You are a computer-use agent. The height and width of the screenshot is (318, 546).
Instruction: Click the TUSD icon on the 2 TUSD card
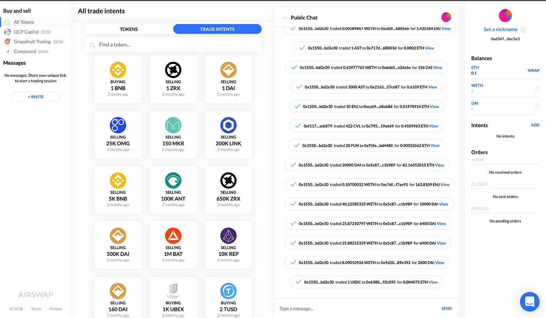coord(229,291)
